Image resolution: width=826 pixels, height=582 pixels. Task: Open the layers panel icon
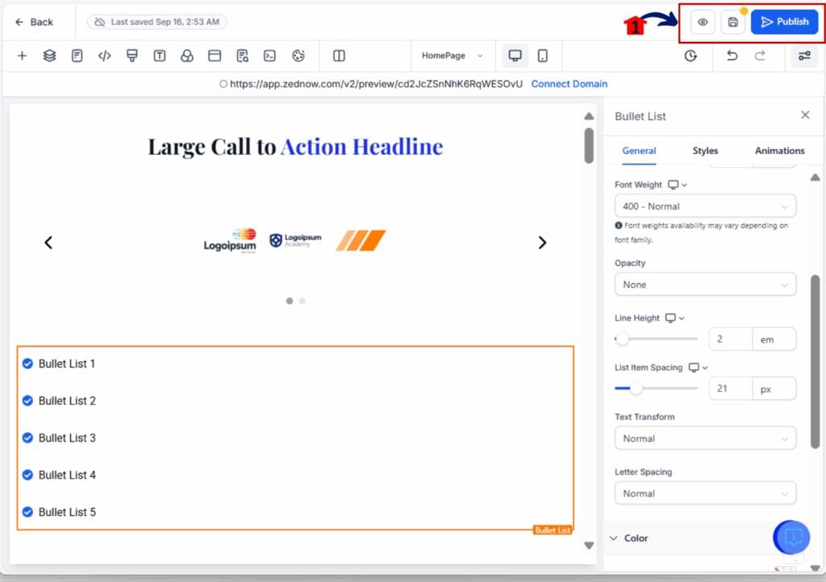pos(49,56)
